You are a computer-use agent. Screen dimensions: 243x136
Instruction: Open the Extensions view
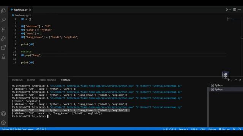(3, 48)
